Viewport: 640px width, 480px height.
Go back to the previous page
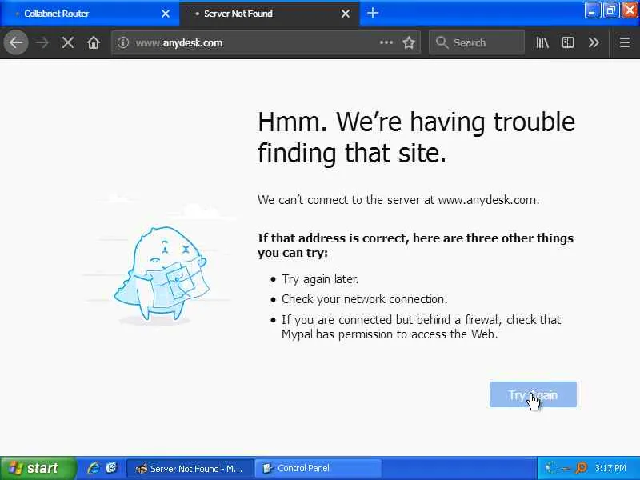tap(16, 42)
